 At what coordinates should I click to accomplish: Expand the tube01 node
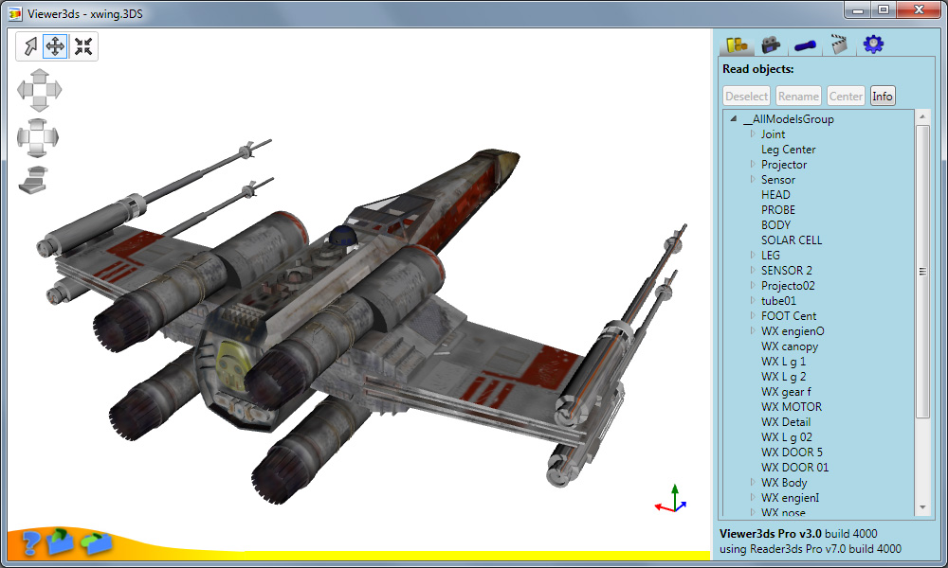tap(753, 300)
